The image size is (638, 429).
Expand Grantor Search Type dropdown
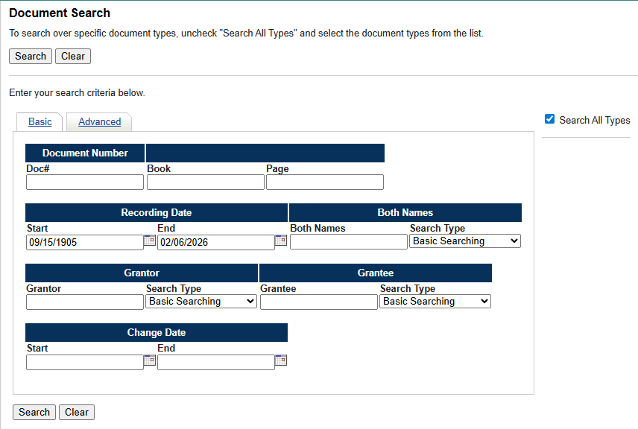(x=201, y=302)
